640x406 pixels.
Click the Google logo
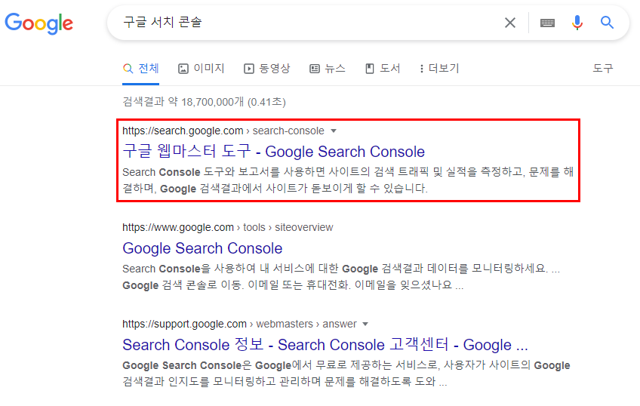point(38,23)
